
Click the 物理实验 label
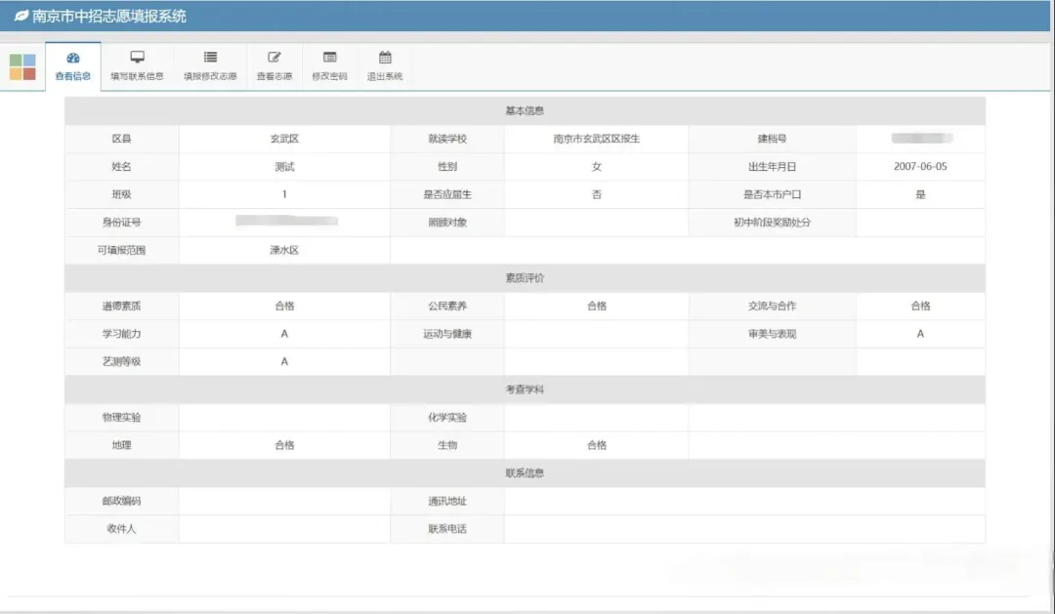coord(122,418)
